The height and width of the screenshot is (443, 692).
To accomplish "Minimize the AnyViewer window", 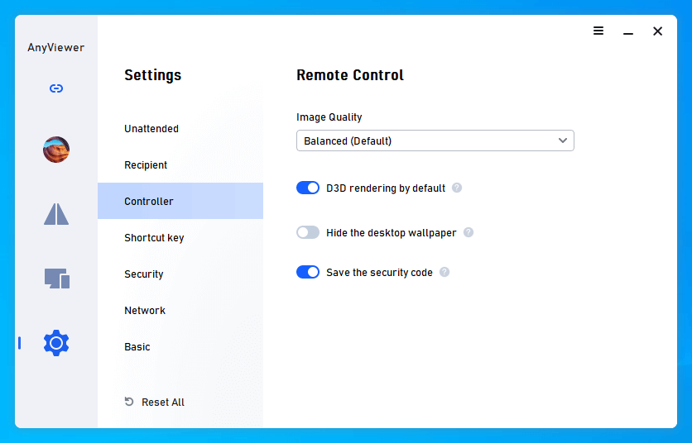I will [x=628, y=31].
